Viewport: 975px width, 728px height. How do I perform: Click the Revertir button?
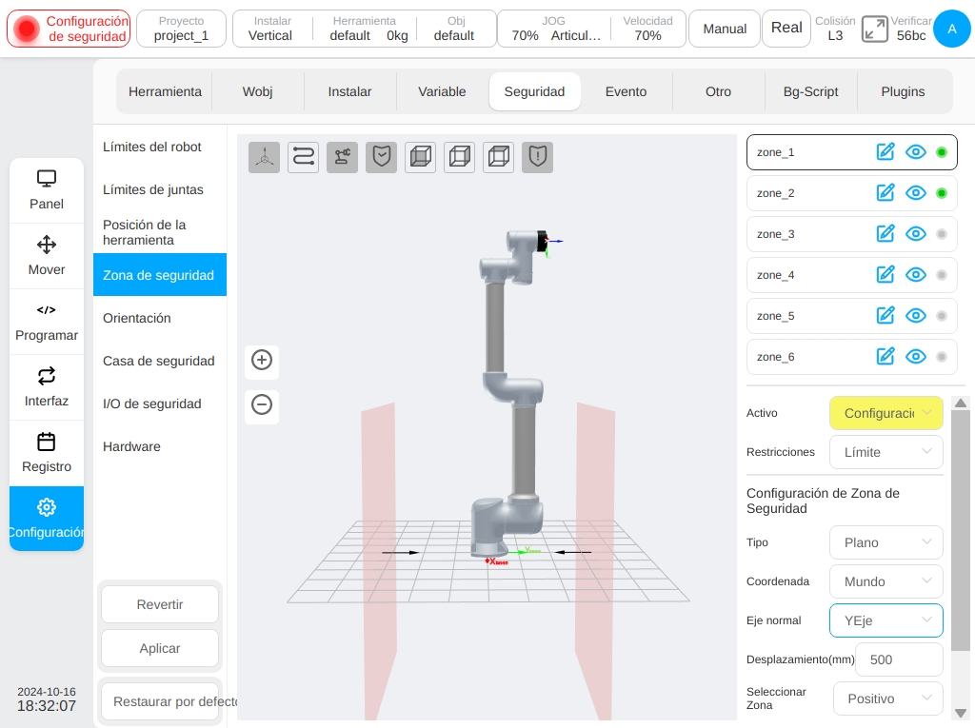tap(160, 604)
